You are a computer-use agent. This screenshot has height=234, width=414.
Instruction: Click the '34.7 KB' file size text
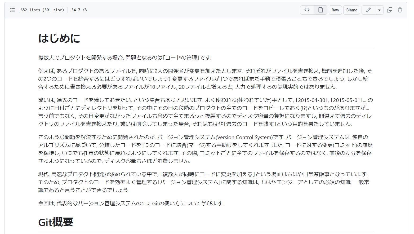pos(79,10)
